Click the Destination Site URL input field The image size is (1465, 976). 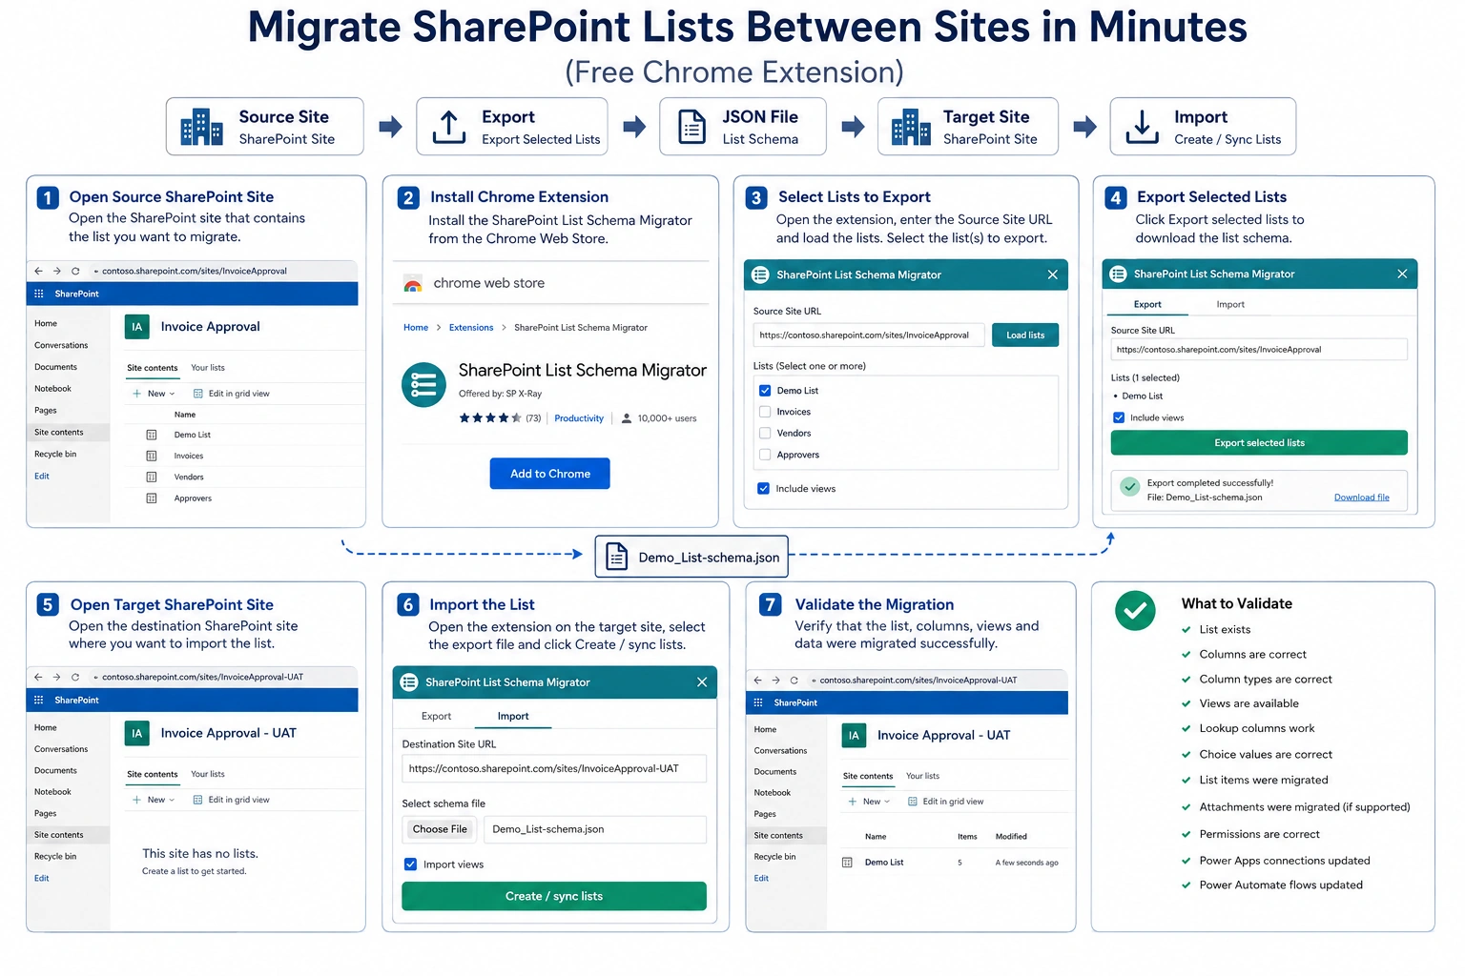(554, 769)
